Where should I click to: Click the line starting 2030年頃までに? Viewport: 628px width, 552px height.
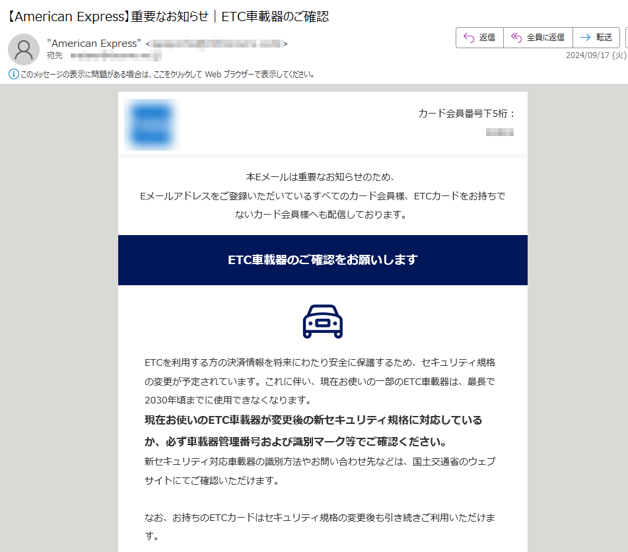228,400
